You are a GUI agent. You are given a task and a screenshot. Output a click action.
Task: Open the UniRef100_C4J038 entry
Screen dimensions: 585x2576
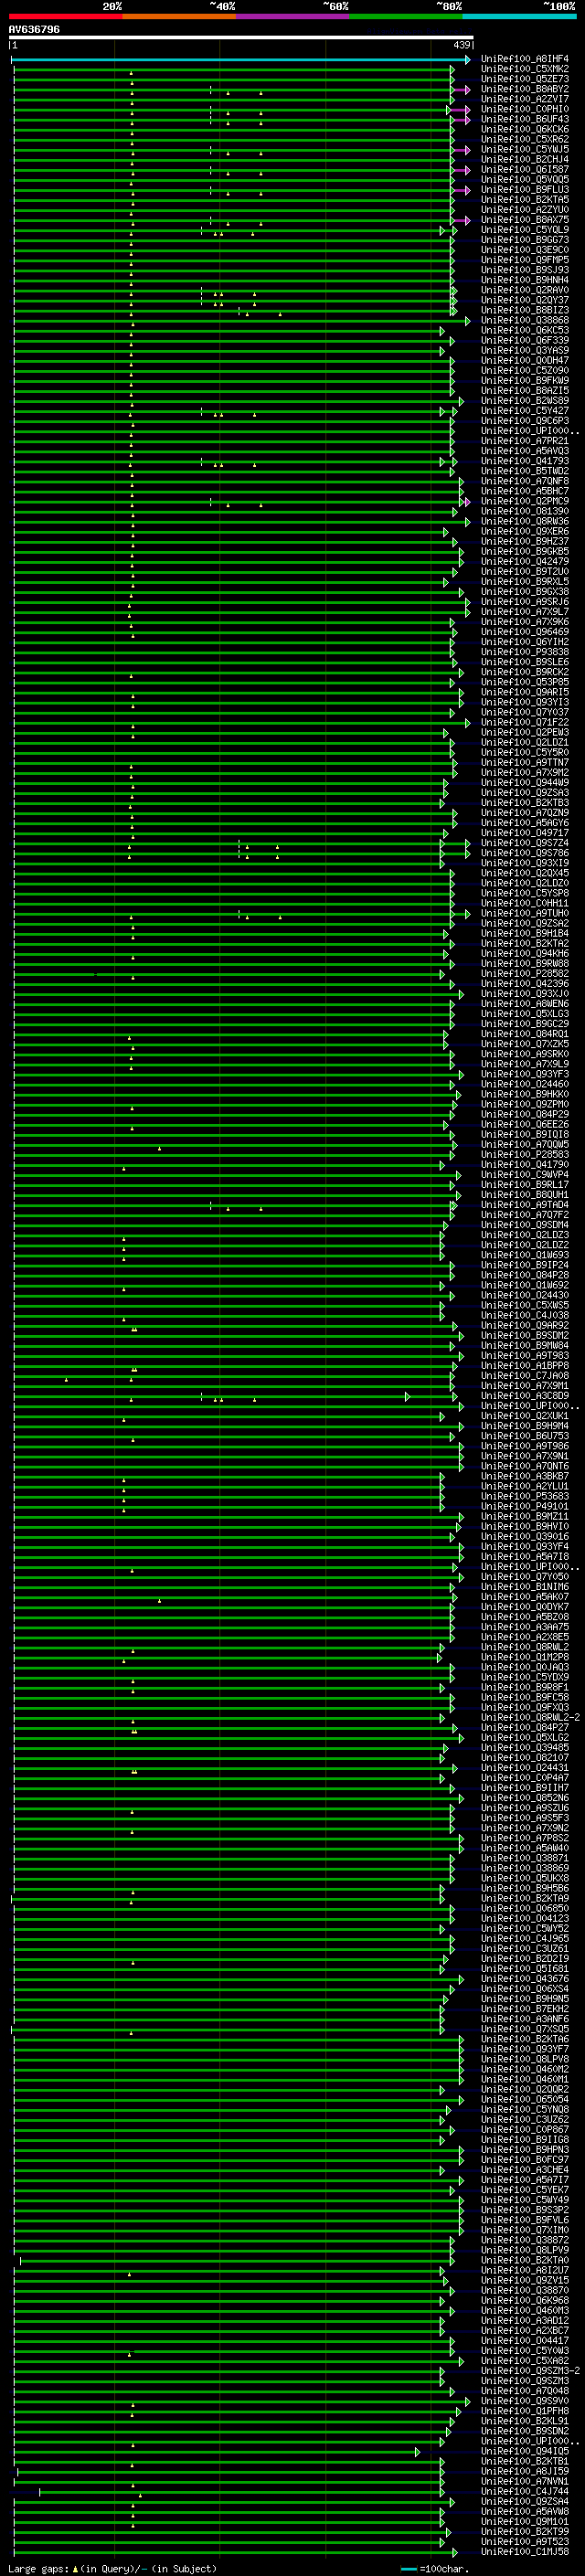click(525, 1315)
